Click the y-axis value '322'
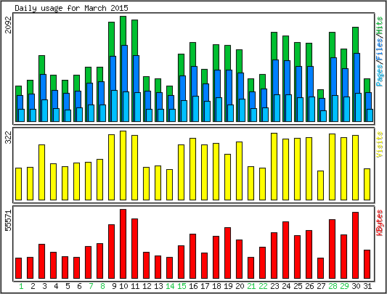The height and width of the screenshot is (294, 387). click(x=9, y=137)
